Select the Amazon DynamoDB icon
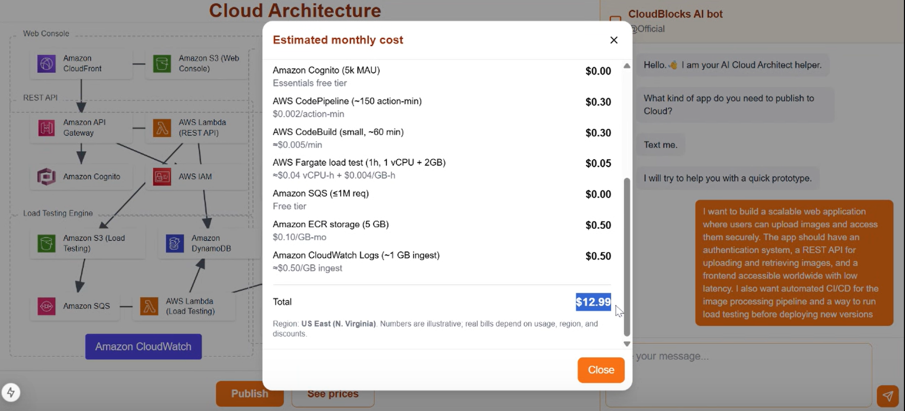The width and height of the screenshot is (905, 411). tap(175, 243)
